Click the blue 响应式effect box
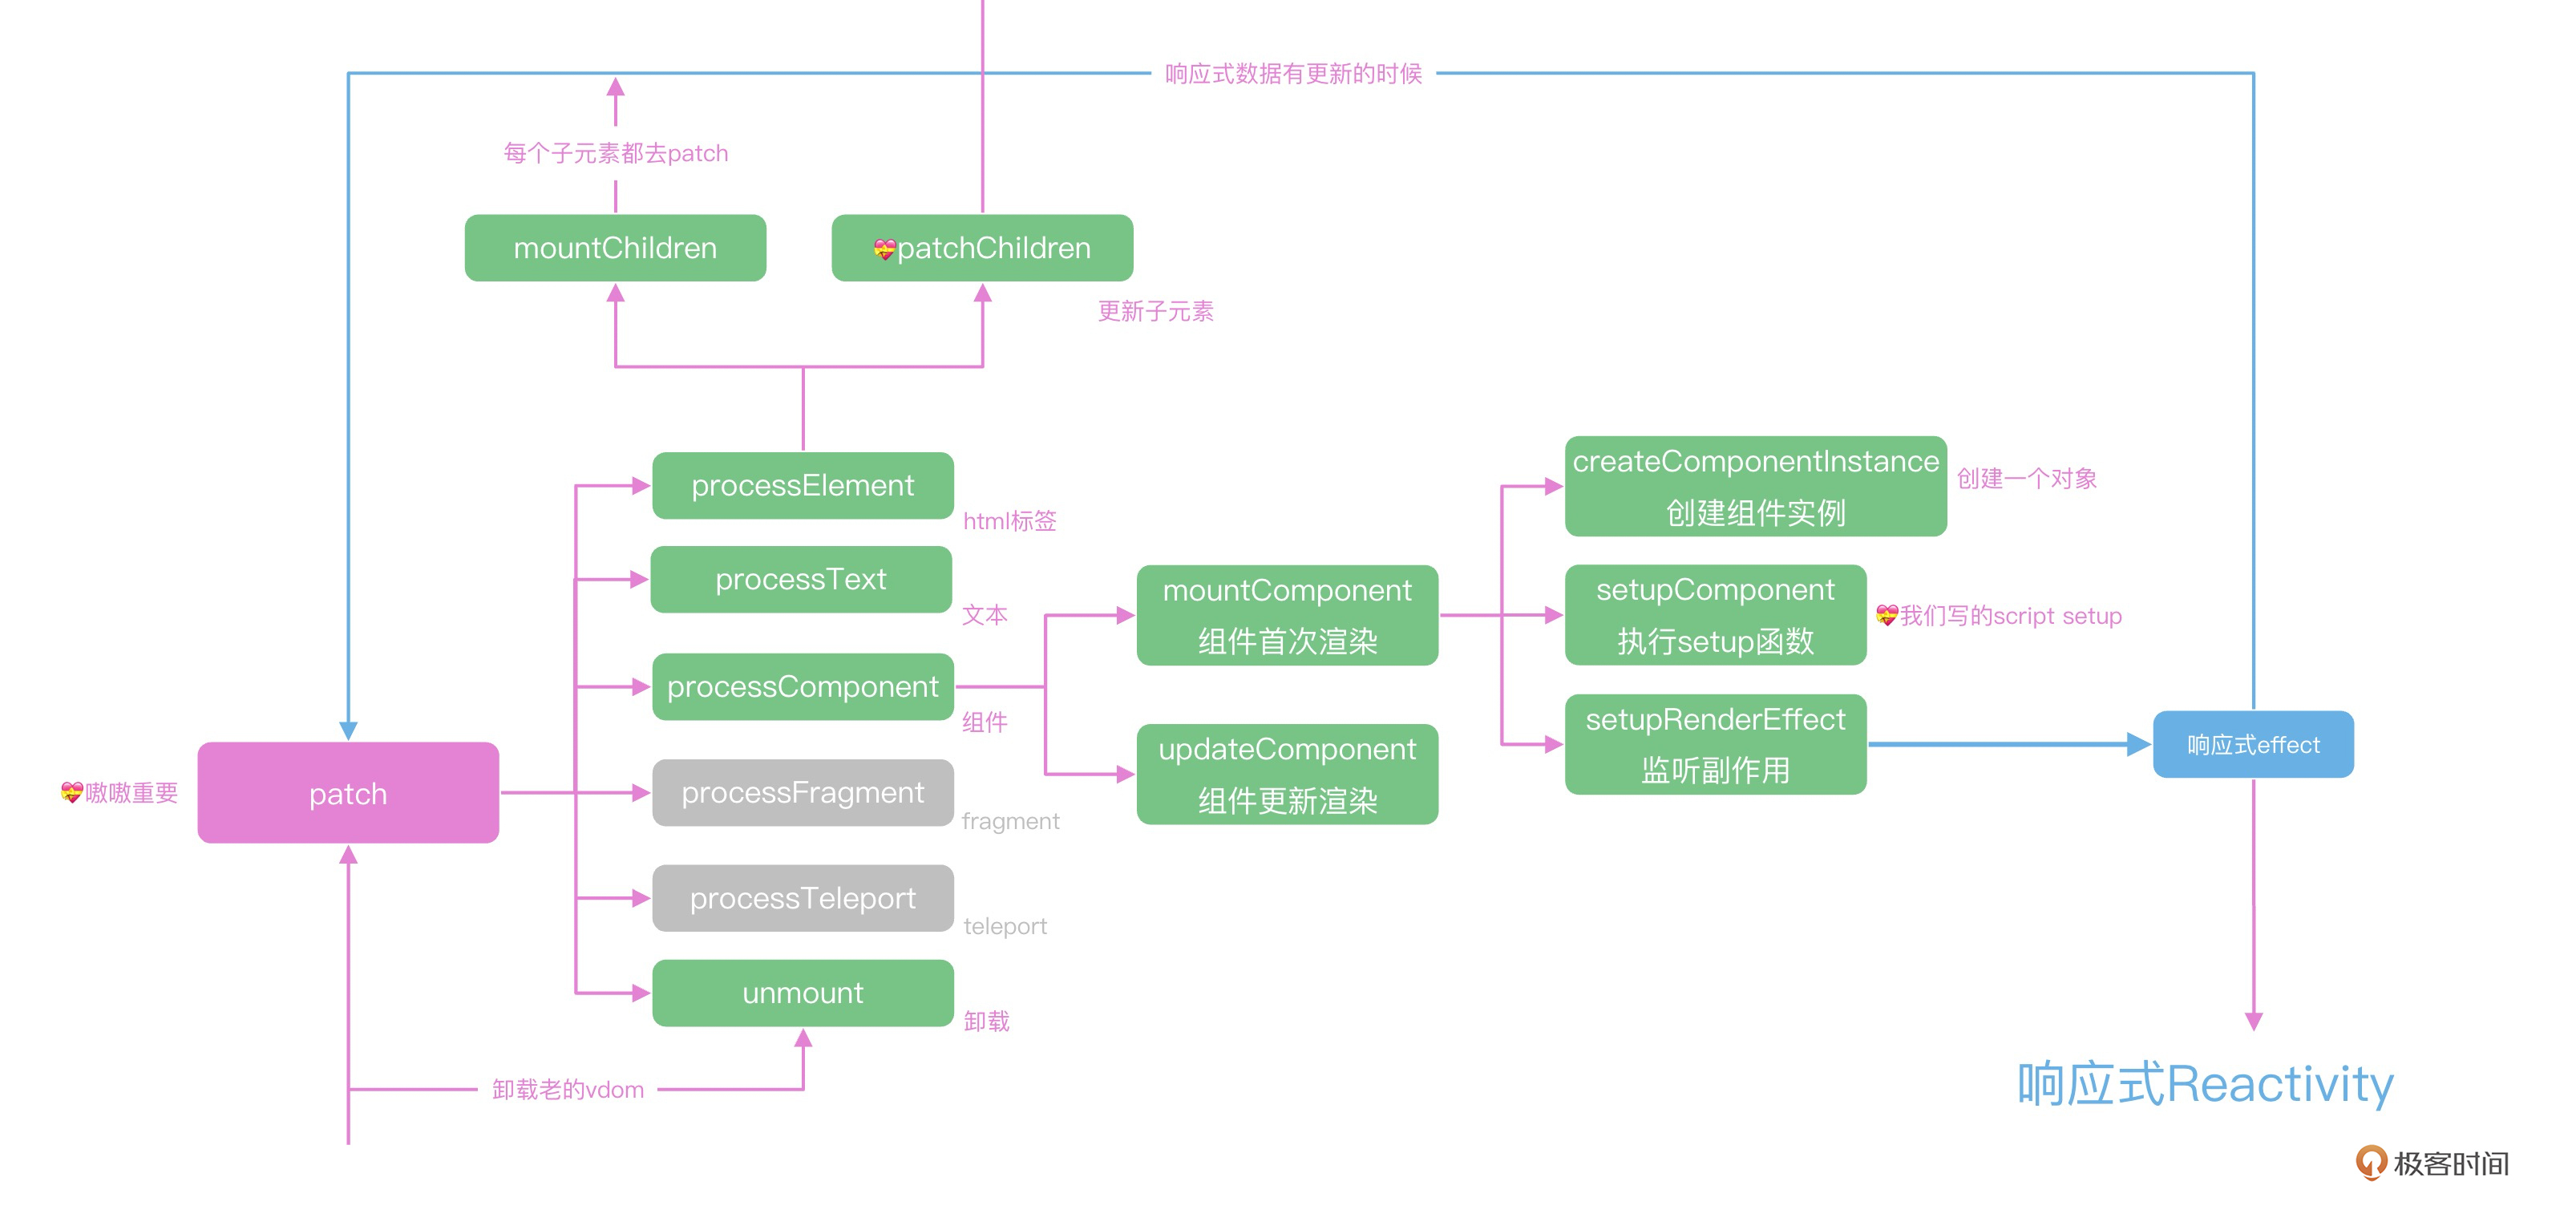 (x=2253, y=744)
